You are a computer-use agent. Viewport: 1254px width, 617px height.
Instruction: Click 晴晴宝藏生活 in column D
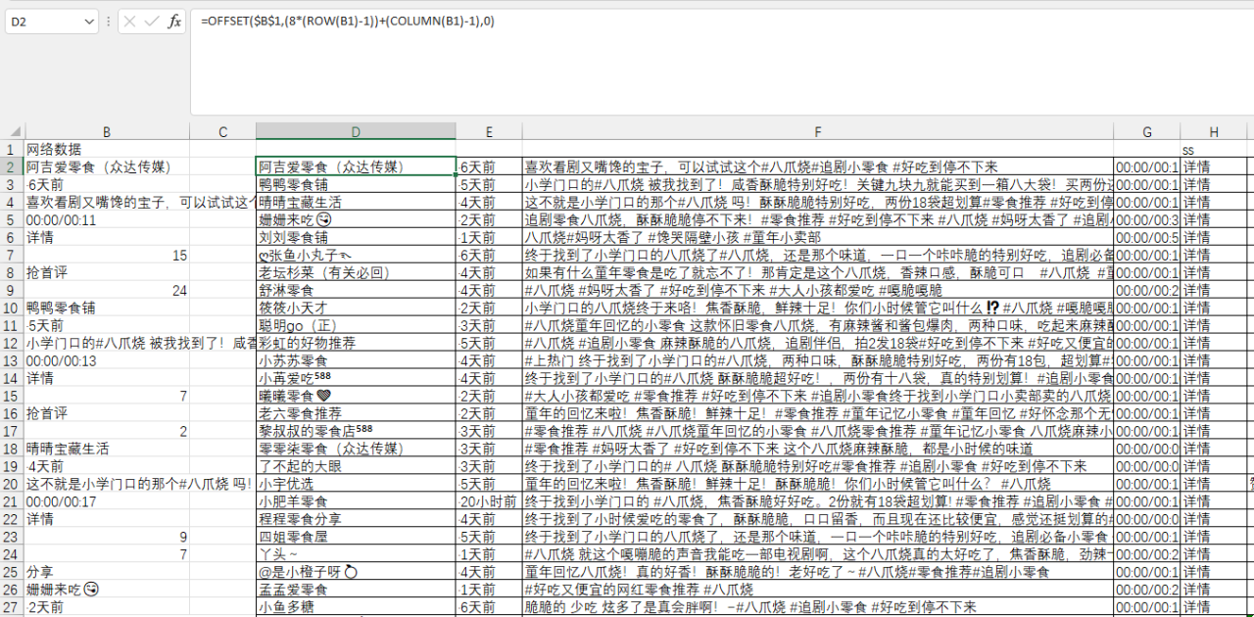(356, 203)
